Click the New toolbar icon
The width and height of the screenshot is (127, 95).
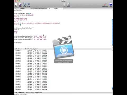pyautogui.click(x=16, y=5)
